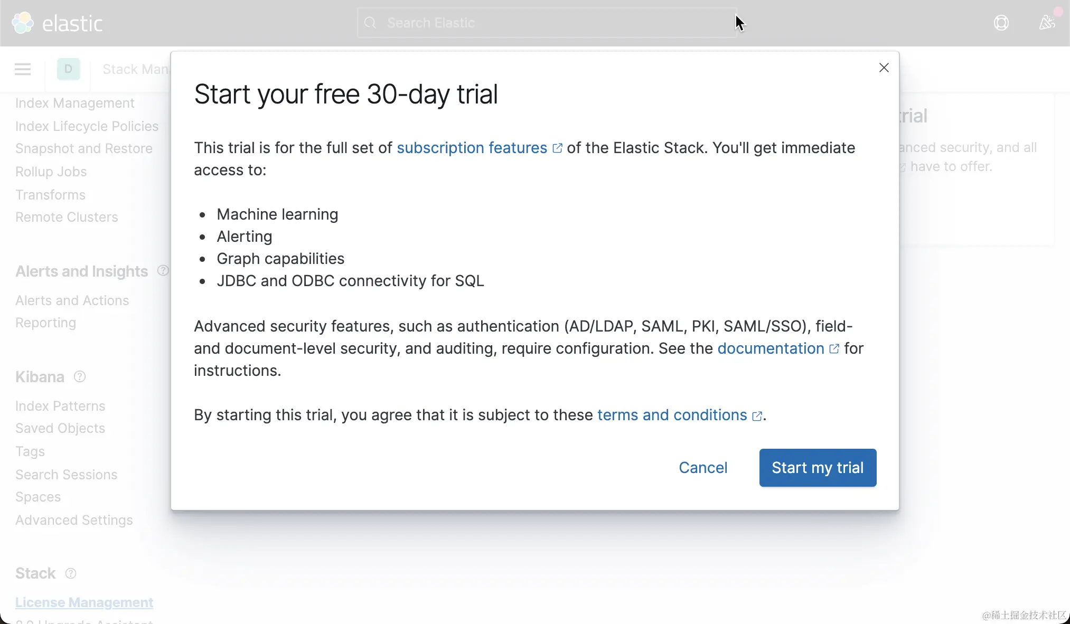Image resolution: width=1070 pixels, height=624 pixels.
Task: Open the newsfeed celebration icon
Action: tap(1047, 23)
